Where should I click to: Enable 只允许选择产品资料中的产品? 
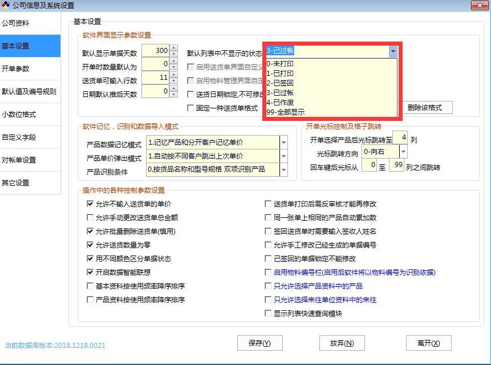(267, 286)
